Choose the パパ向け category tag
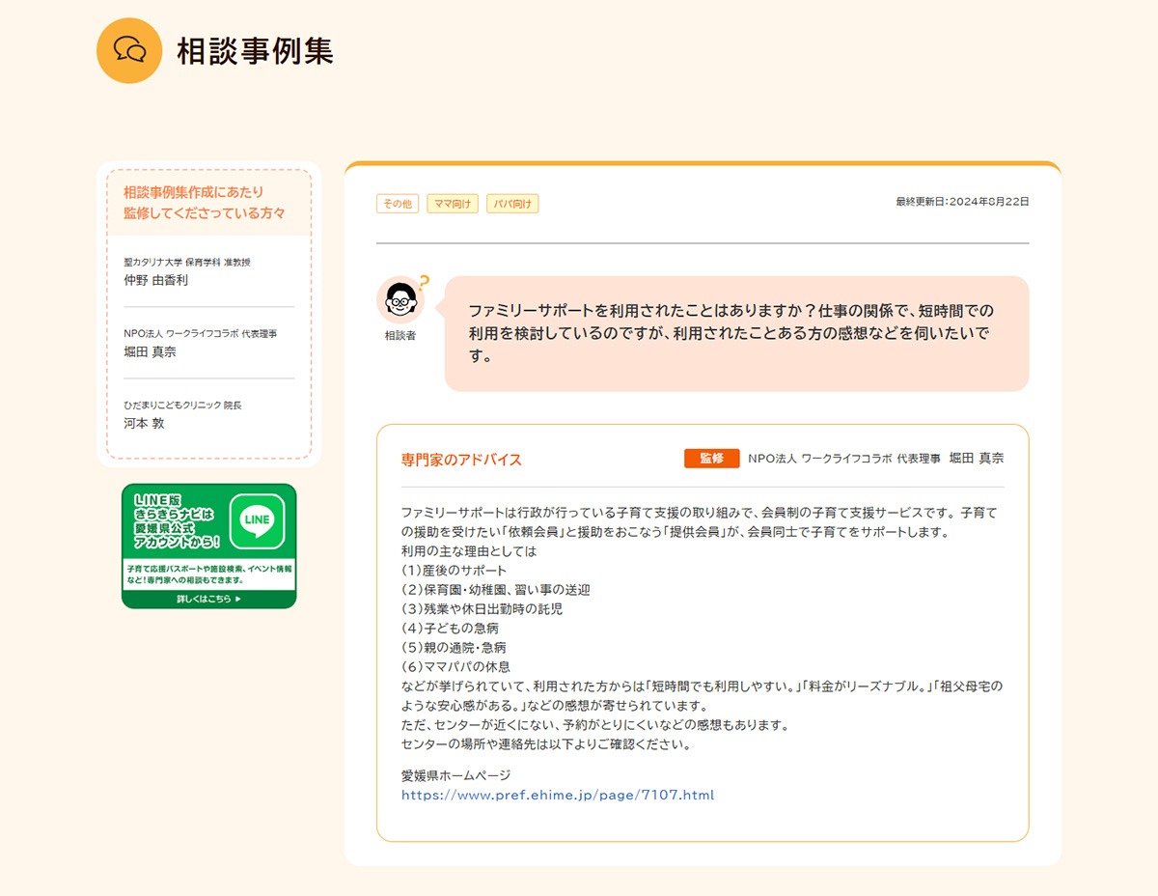The image size is (1158, 896). point(512,204)
